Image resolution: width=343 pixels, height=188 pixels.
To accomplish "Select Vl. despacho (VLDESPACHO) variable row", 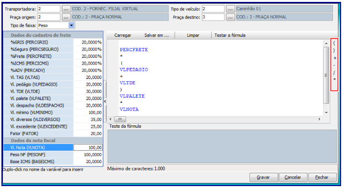I will pyautogui.click(x=53, y=105).
